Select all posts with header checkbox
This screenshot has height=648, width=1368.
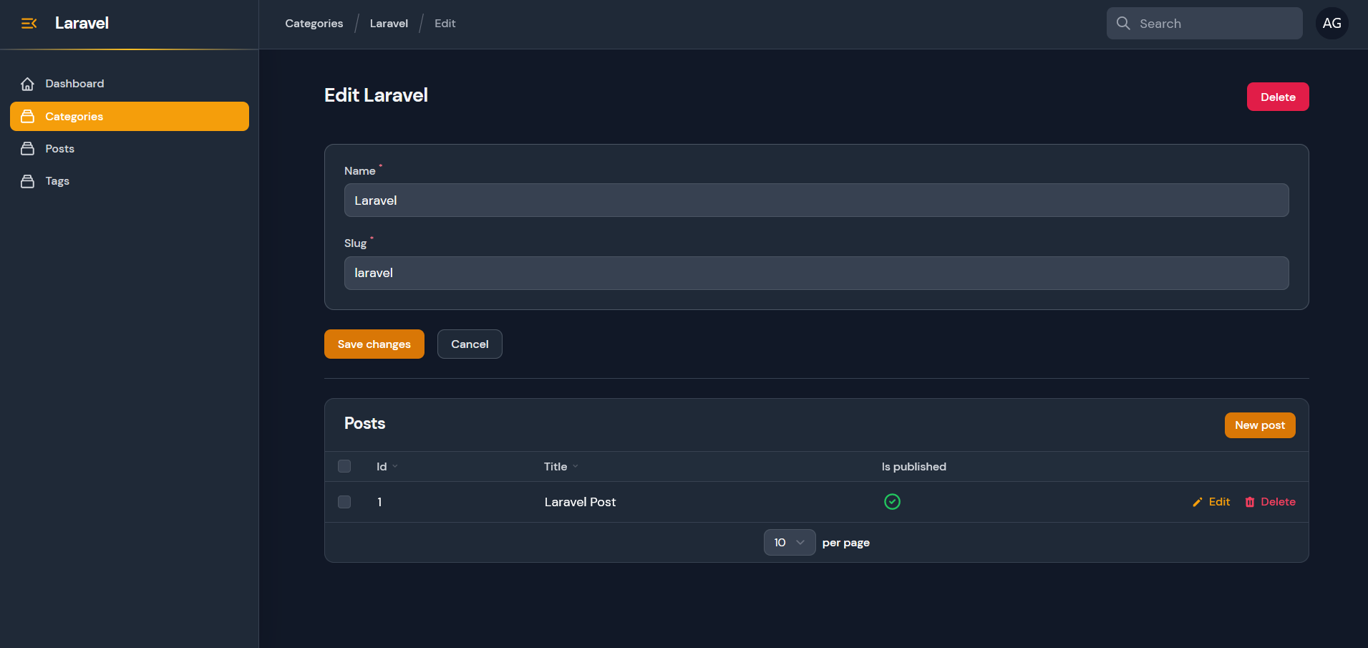[344, 467]
